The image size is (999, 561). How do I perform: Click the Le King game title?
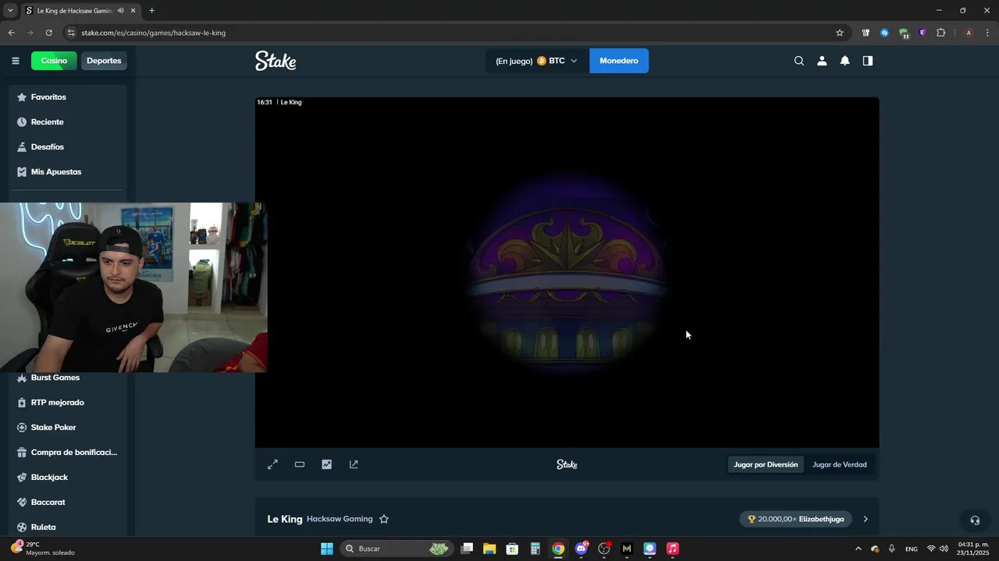(x=285, y=519)
